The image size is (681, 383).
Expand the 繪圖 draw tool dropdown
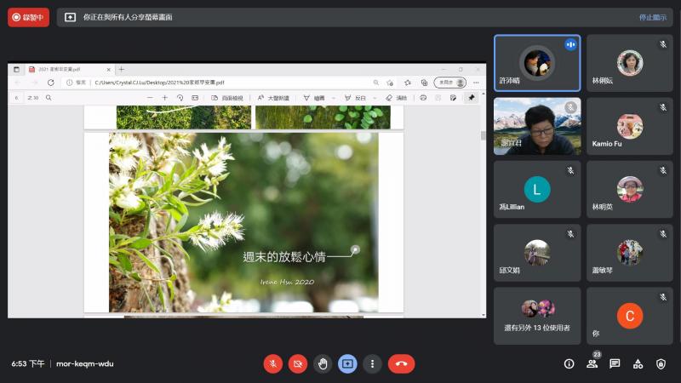click(333, 98)
